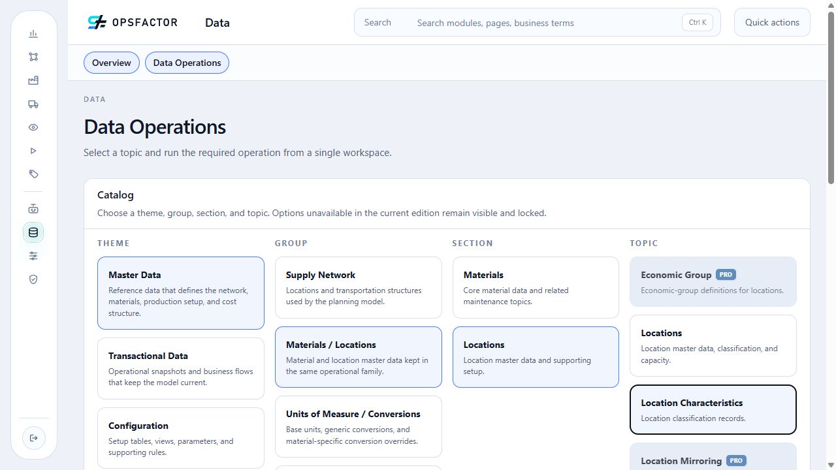Select the locked Location Mirroring topic

(713, 457)
